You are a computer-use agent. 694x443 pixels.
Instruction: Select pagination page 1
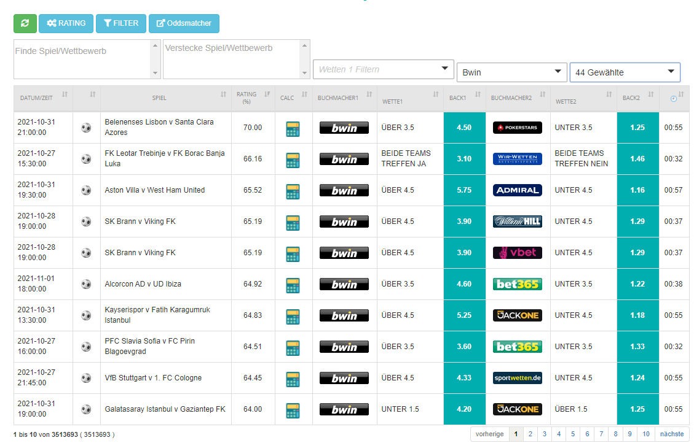[x=516, y=434]
